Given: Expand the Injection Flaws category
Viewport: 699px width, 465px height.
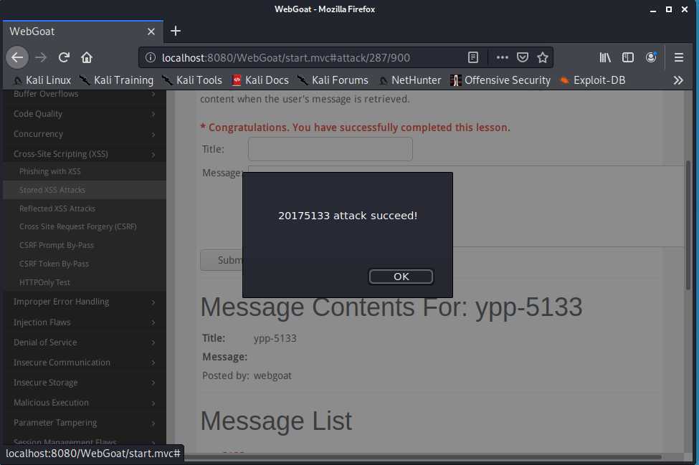Looking at the screenshot, I should (85, 322).
